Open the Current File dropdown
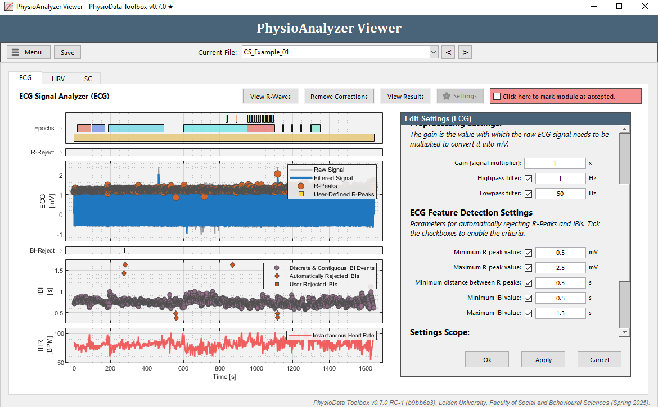The image size is (658, 407). (x=340, y=52)
